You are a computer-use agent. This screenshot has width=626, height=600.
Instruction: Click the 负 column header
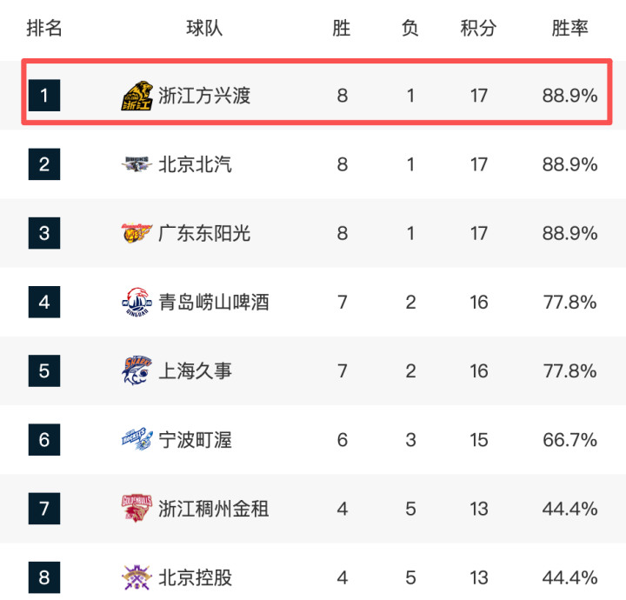coord(410,28)
